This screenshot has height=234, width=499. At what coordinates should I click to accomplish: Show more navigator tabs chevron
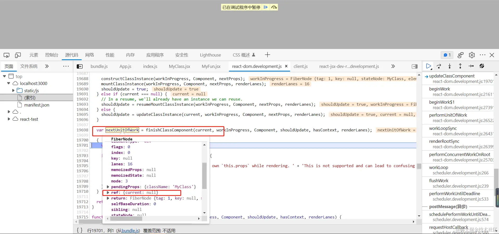click(47, 66)
